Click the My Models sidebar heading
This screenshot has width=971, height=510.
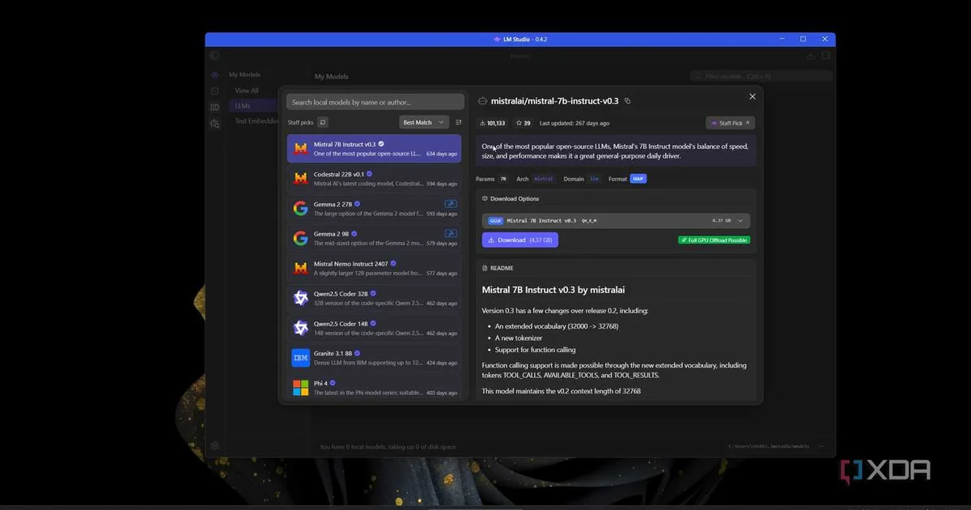tap(244, 74)
